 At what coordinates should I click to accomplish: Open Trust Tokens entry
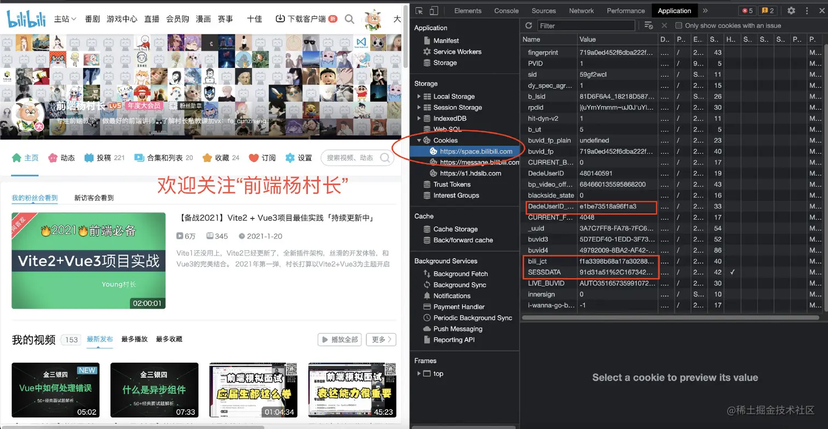click(452, 184)
